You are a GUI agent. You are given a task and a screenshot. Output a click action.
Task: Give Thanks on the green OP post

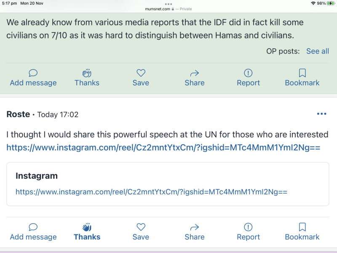(x=87, y=73)
